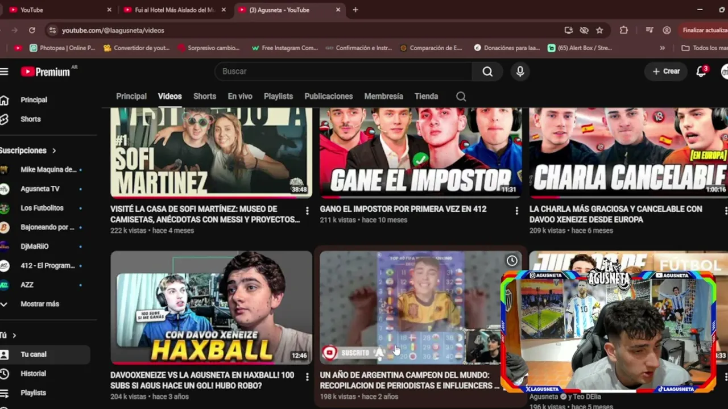
Task: Add the hovered Argentina video to Watch Later
Action: click(x=512, y=261)
